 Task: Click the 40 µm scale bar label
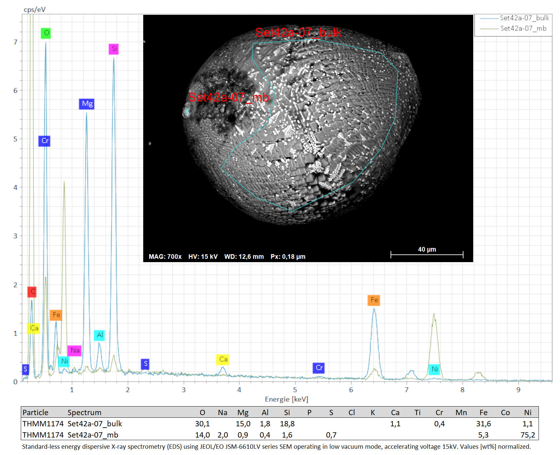(427, 250)
